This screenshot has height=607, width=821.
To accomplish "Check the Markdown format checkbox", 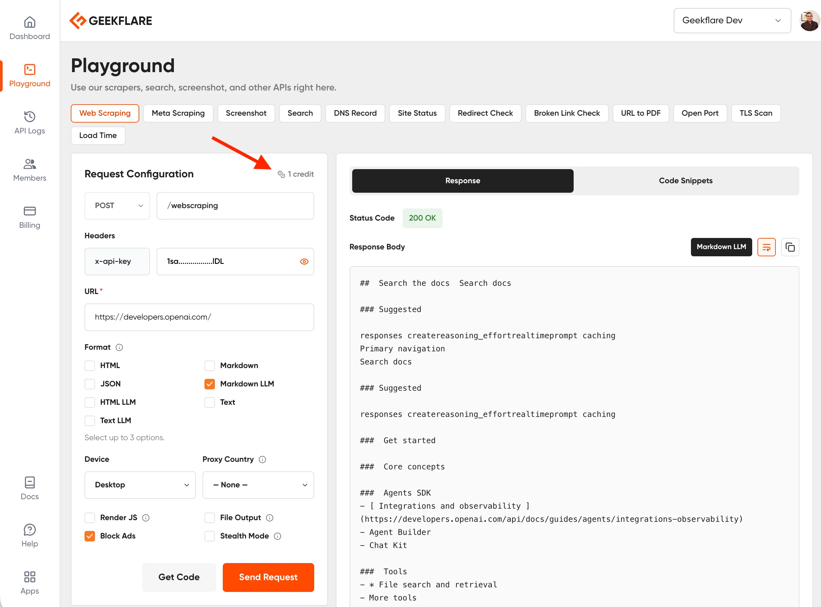I will point(210,365).
